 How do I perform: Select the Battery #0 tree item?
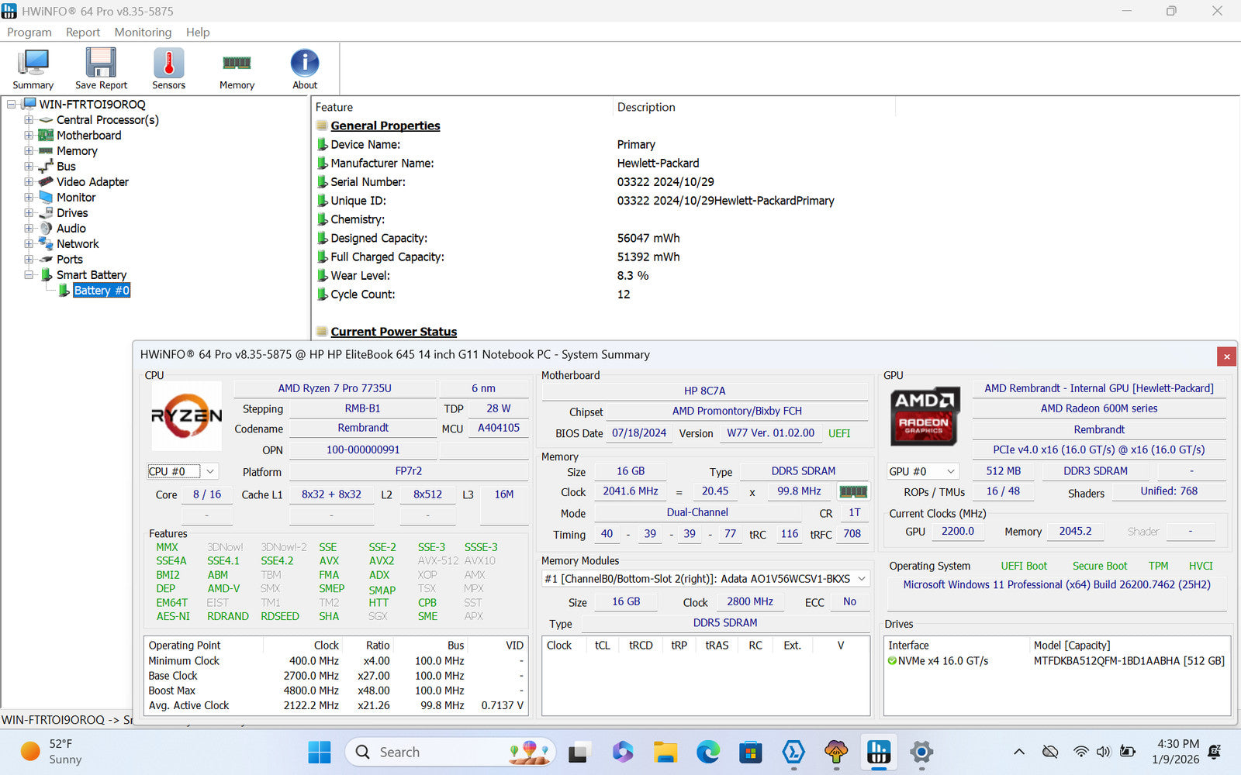click(x=101, y=291)
